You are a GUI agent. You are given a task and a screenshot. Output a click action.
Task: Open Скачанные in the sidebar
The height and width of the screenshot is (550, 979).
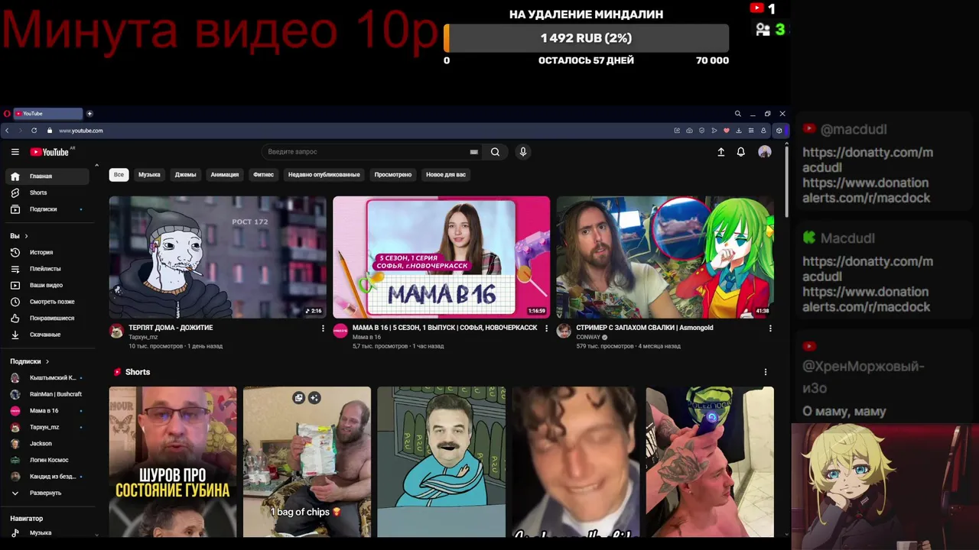point(47,335)
